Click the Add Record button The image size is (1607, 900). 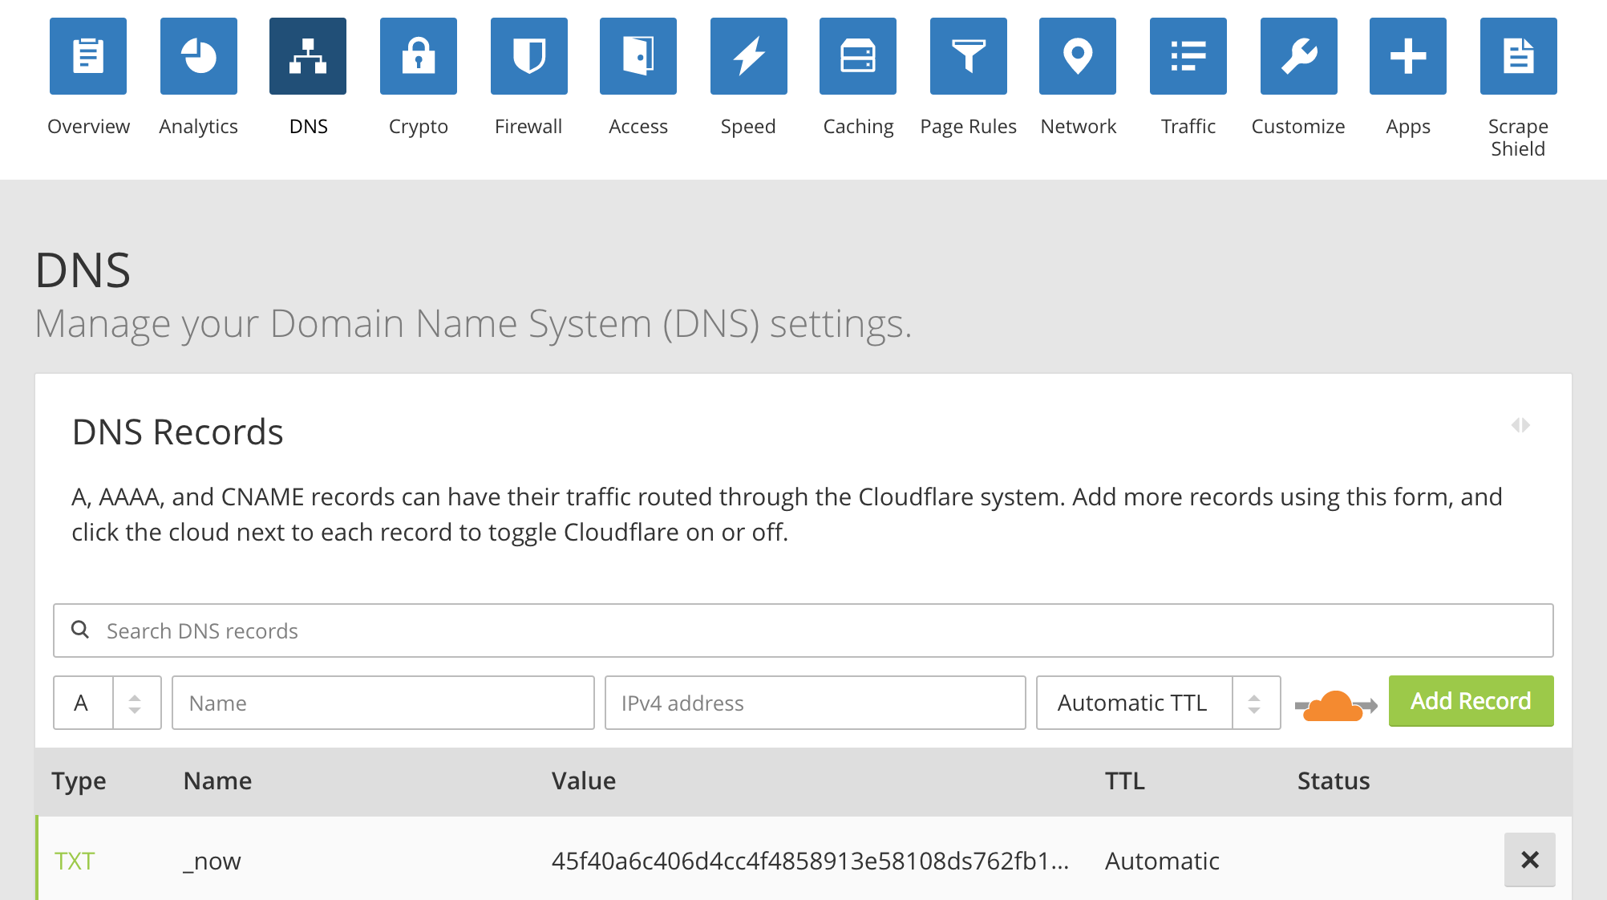click(x=1471, y=701)
